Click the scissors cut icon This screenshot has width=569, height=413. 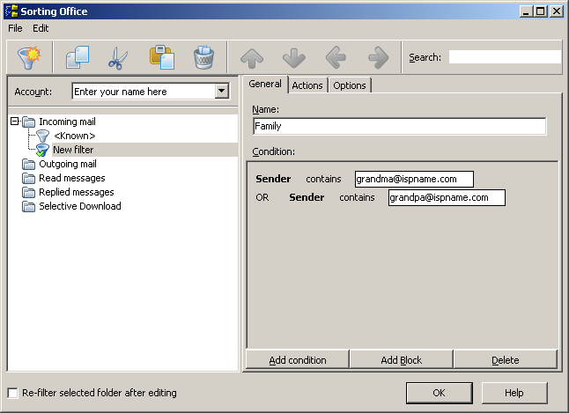click(118, 58)
